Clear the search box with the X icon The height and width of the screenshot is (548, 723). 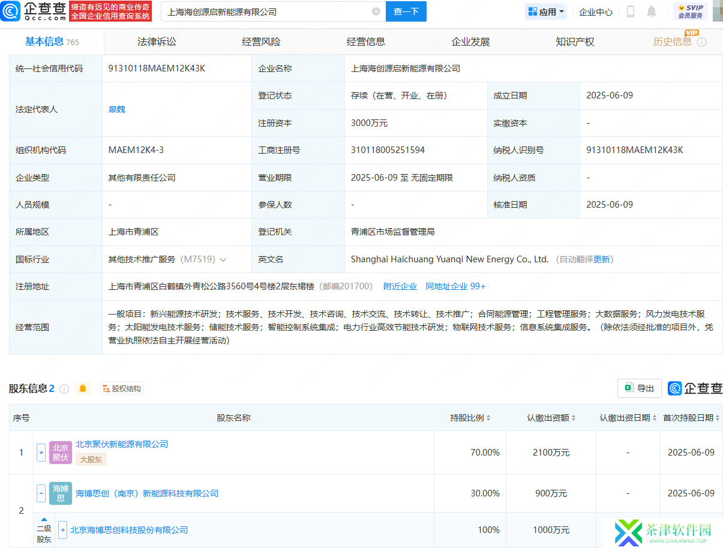tap(376, 11)
